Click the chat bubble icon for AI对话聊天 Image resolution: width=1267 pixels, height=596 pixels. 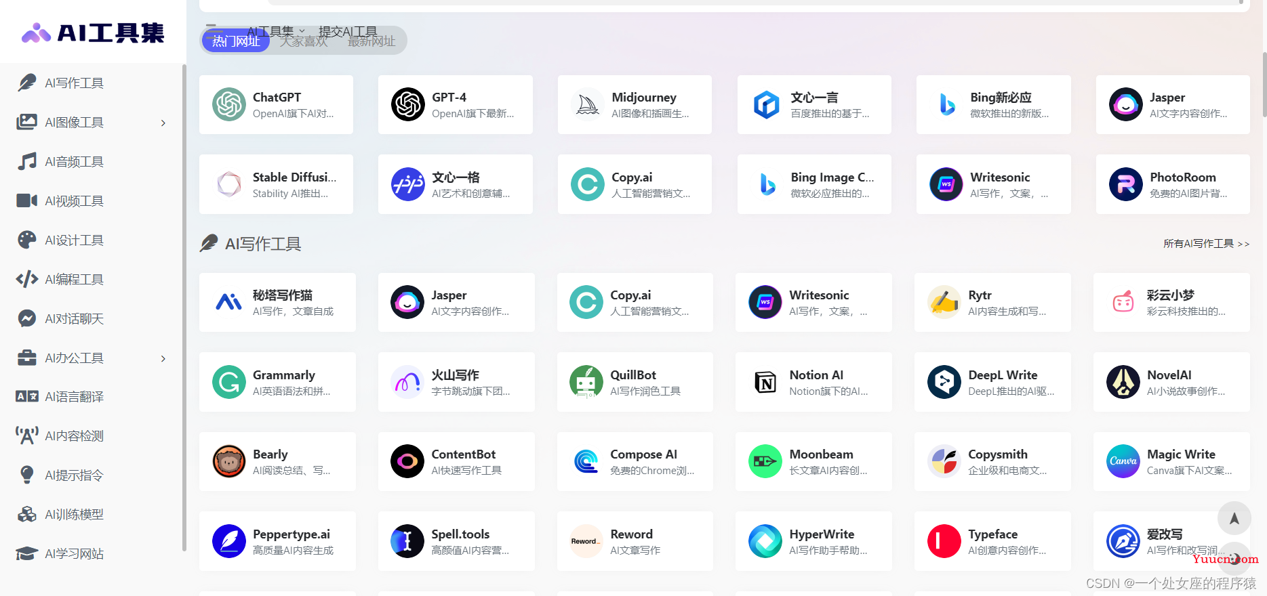pyautogui.click(x=27, y=318)
